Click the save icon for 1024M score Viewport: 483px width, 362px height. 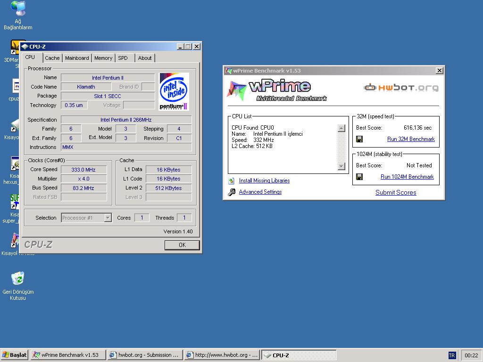(359, 177)
